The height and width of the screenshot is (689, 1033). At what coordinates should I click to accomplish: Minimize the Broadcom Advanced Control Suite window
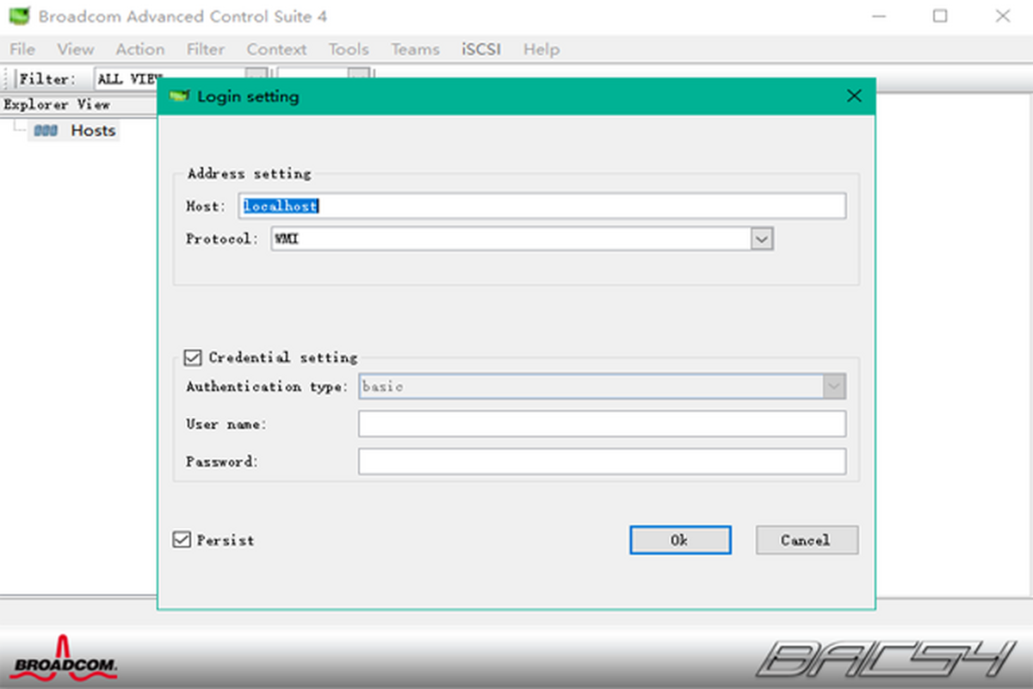tap(878, 16)
